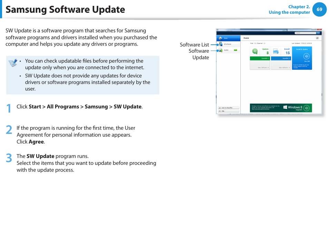329x233 pixels.
Task: Click the green Update Essential bar
Action: 260,59
